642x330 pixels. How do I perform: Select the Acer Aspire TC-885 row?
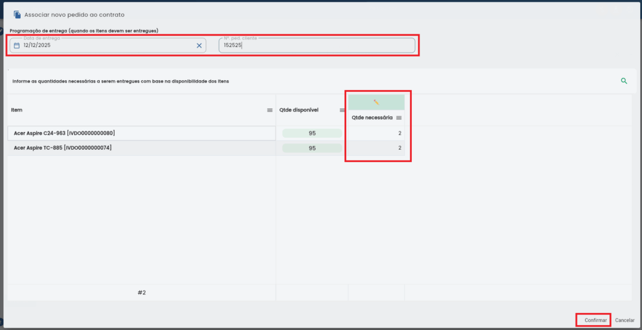[141, 148]
